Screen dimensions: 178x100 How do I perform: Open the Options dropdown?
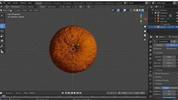coord(142,7)
